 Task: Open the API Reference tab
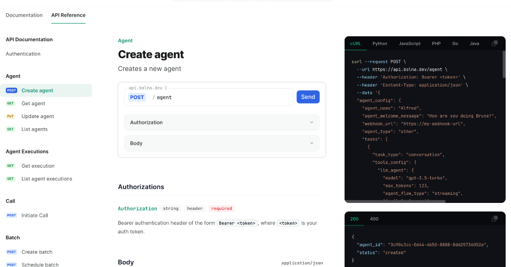(68, 15)
